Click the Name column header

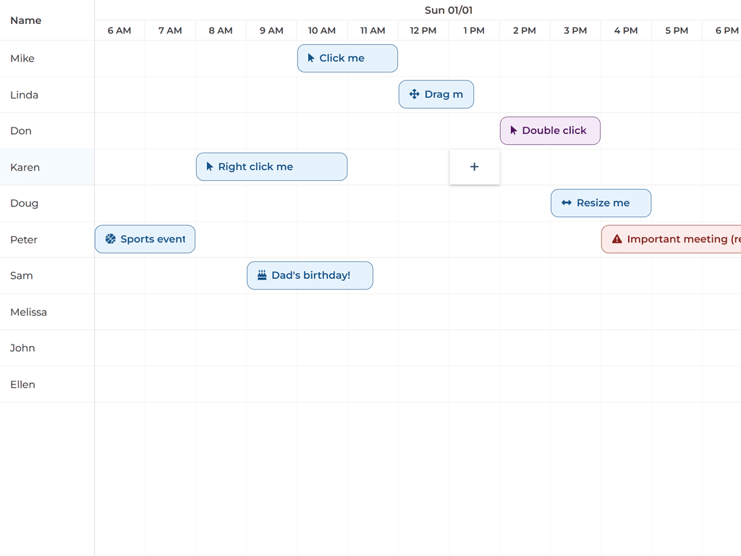click(x=26, y=20)
